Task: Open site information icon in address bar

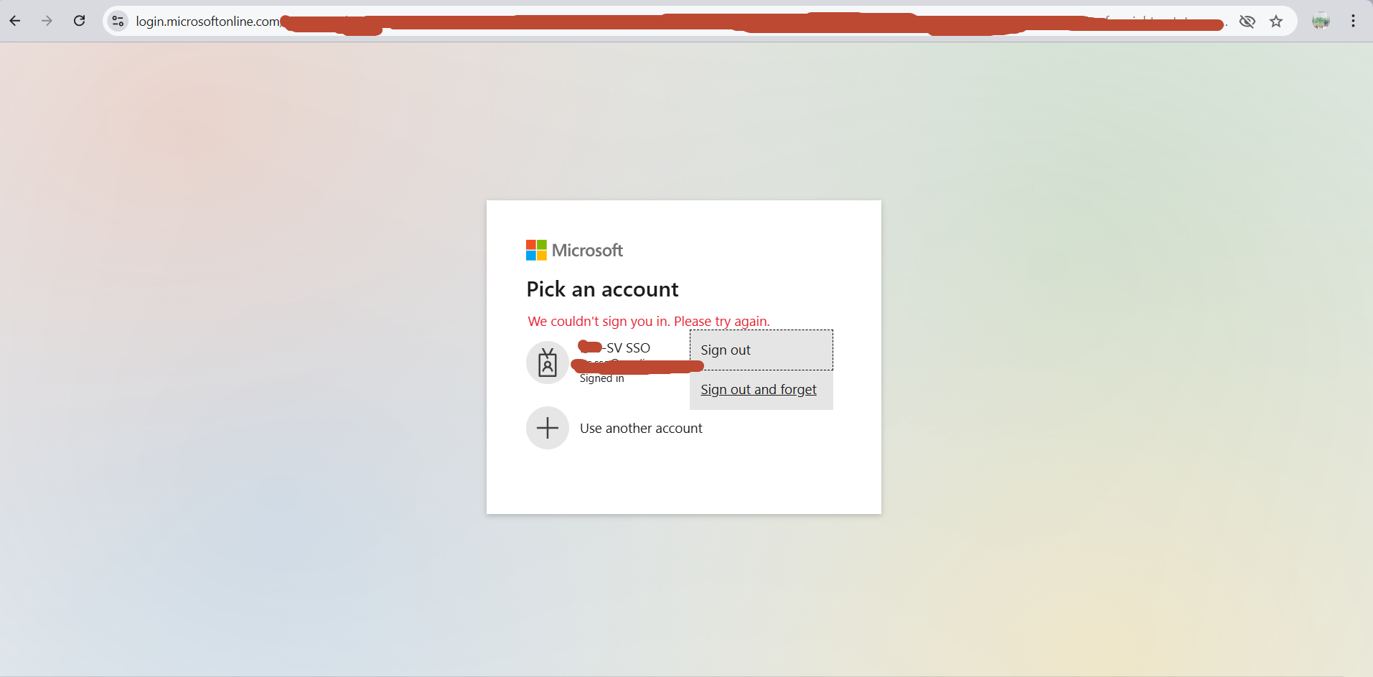Action: pyautogui.click(x=118, y=22)
